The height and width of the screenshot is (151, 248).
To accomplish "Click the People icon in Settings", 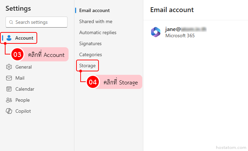I will point(9,100).
